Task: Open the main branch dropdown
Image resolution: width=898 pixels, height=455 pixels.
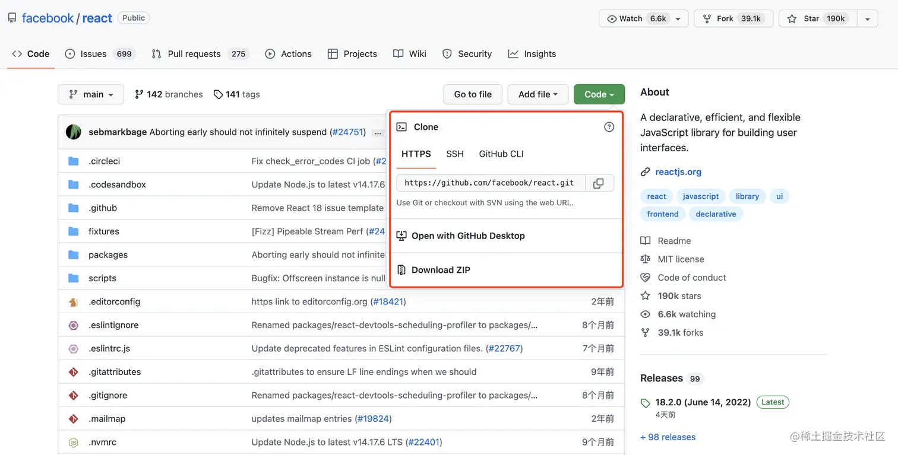Action: (91, 94)
